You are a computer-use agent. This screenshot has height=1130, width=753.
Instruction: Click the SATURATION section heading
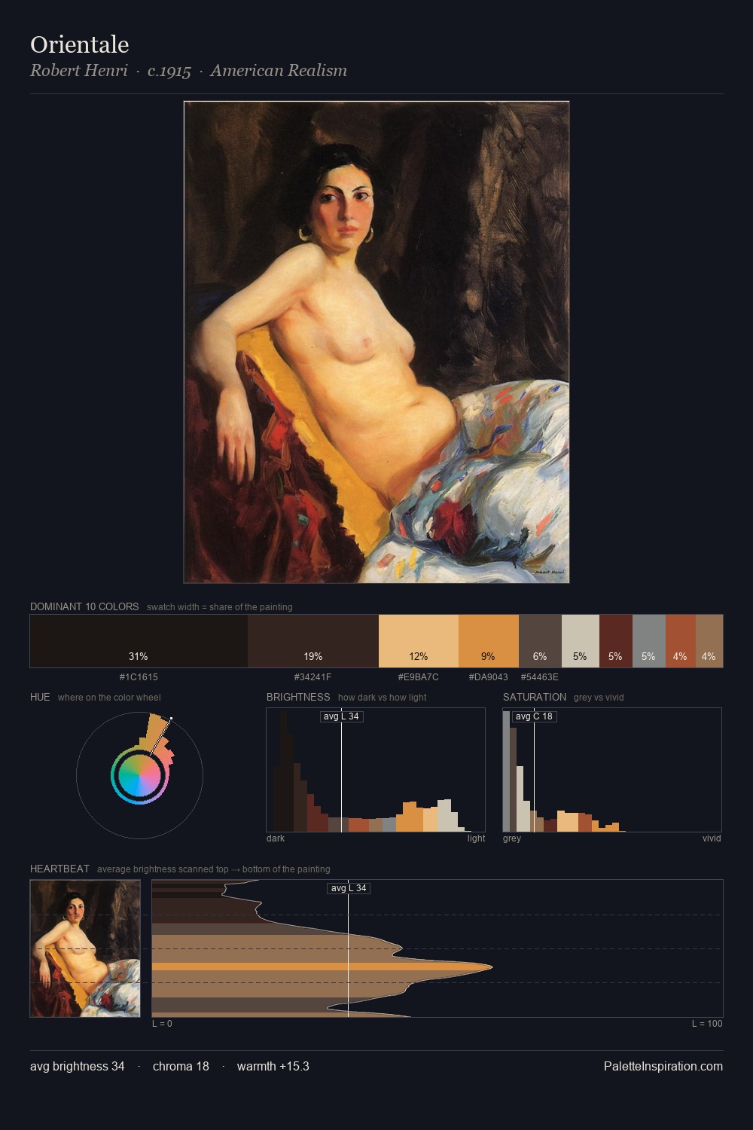[535, 697]
